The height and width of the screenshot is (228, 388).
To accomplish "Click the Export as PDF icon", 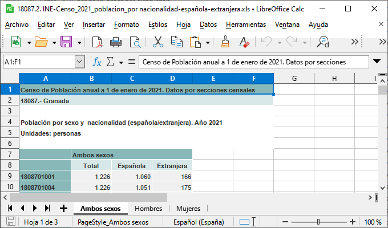I will (98, 42).
